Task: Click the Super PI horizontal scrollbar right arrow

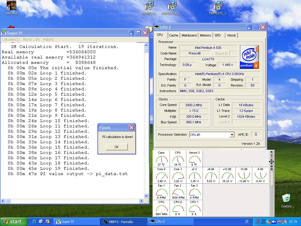Action: pos(141,201)
